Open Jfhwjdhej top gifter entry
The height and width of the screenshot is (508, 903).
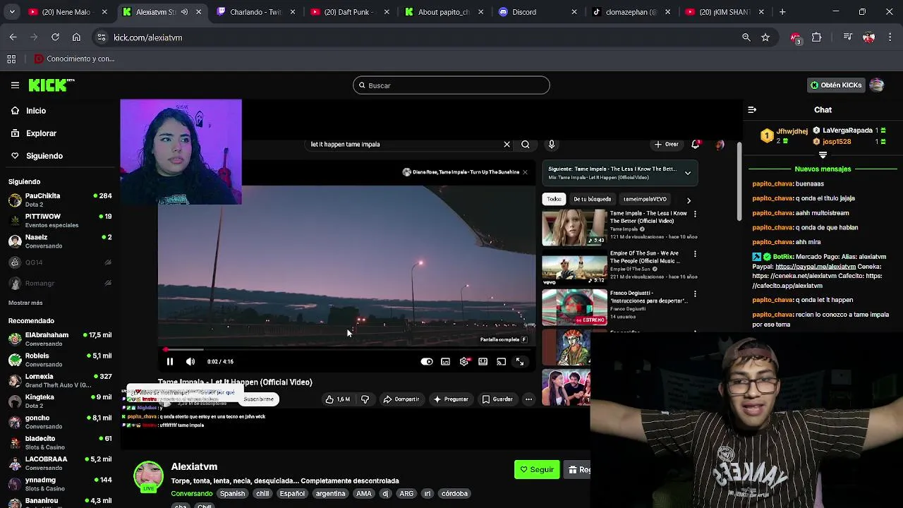tap(784, 135)
